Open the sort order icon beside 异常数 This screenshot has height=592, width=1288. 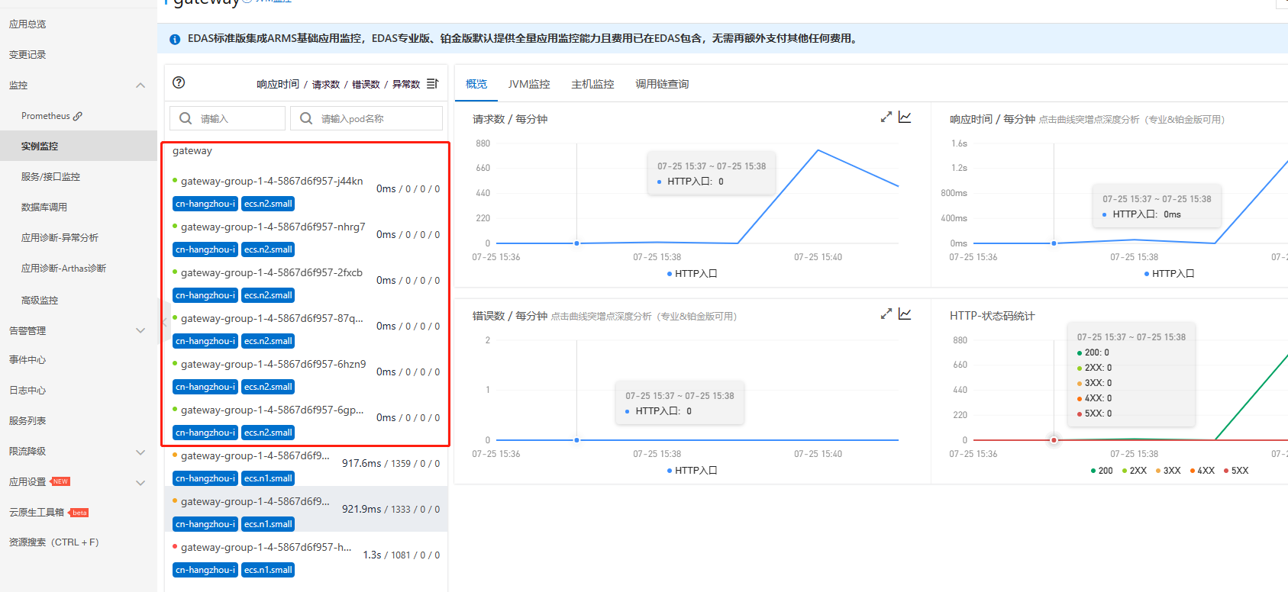(x=433, y=84)
